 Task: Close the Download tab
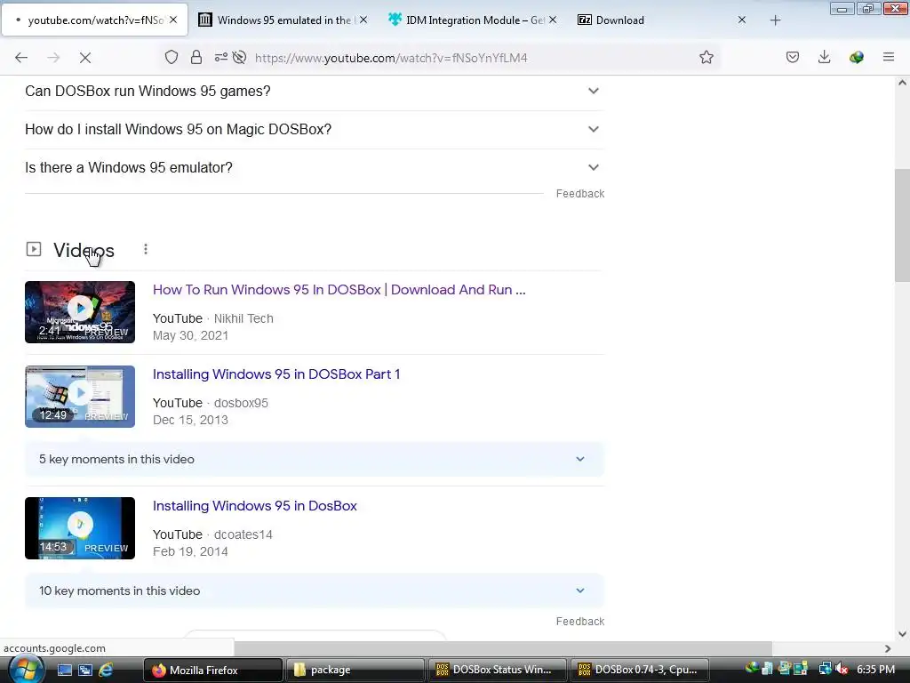point(742,20)
